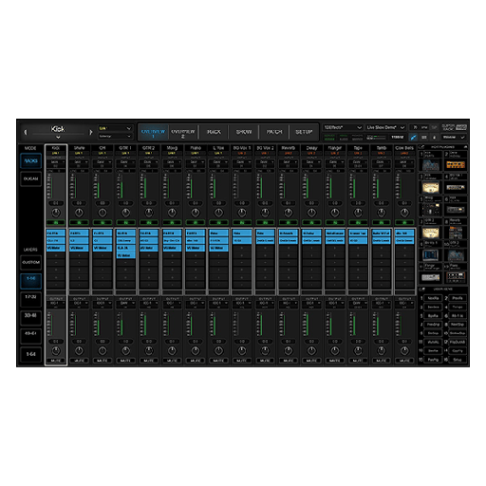Go to the previous rack with left arrow
486x486 pixels.
click(x=26, y=132)
